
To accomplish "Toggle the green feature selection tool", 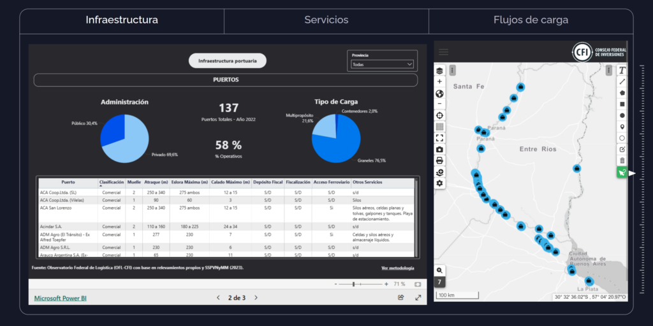I will tap(622, 172).
